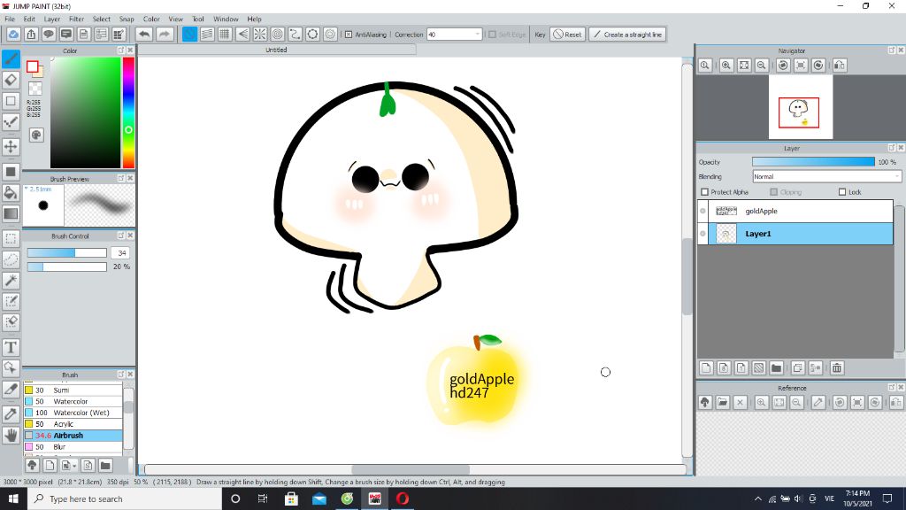The width and height of the screenshot is (906, 510).
Task: Enable the parallel lines snap guide
Action: point(207,35)
